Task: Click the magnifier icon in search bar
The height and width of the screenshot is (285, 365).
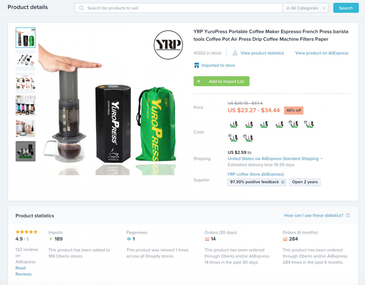Action: [81, 8]
